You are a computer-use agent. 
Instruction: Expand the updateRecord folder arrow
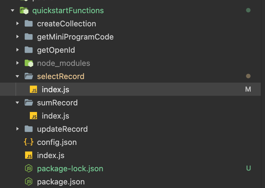[x=18, y=129]
